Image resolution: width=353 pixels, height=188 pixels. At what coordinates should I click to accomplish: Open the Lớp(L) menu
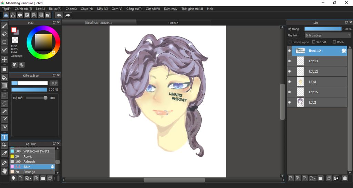point(41,9)
